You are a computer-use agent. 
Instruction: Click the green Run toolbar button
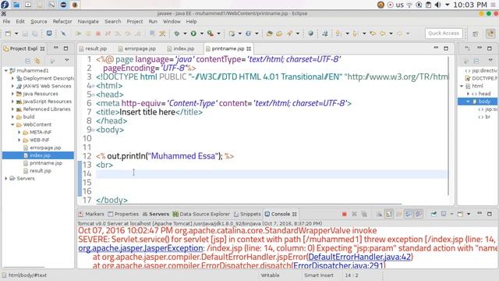click(x=193, y=34)
